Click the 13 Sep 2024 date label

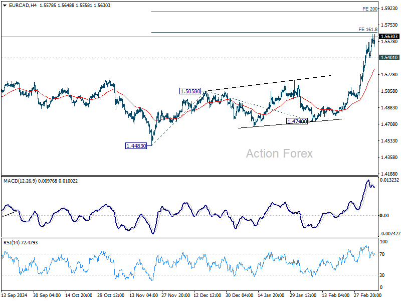pyautogui.click(x=15, y=295)
